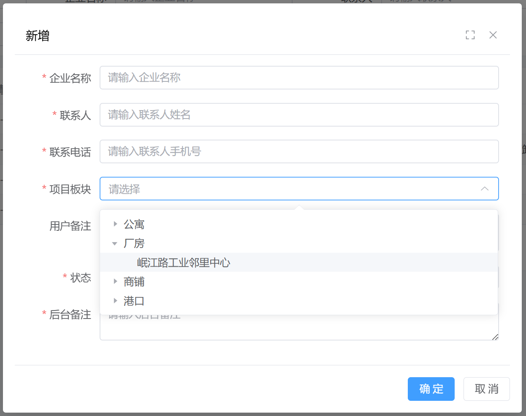Close the 新增 dialog with the X icon
The width and height of the screenshot is (526, 416).
pos(493,35)
